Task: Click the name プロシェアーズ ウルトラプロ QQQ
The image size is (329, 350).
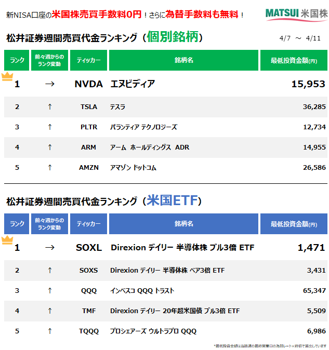Action: [153, 331]
